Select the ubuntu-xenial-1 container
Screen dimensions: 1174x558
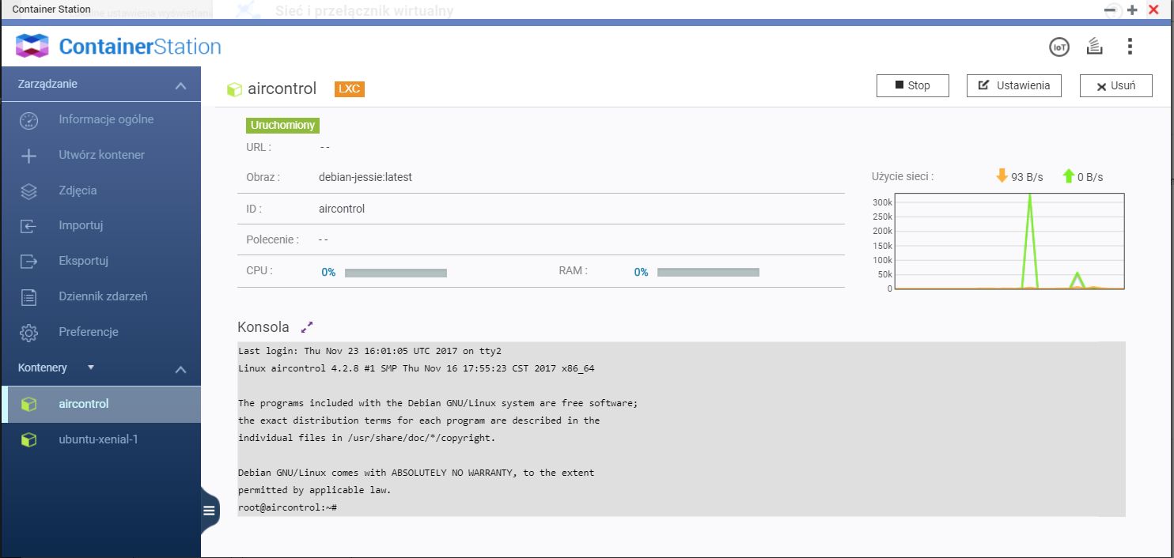click(x=100, y=439)
